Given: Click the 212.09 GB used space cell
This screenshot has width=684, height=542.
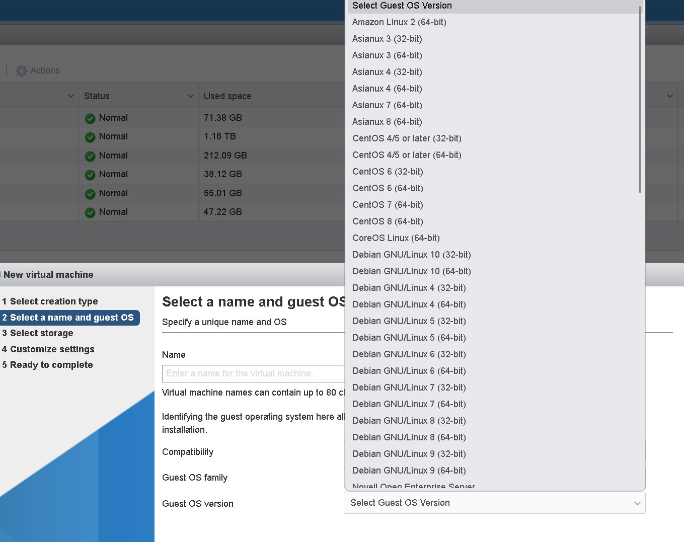Looking at the screenshot, I should pos(225,156).
